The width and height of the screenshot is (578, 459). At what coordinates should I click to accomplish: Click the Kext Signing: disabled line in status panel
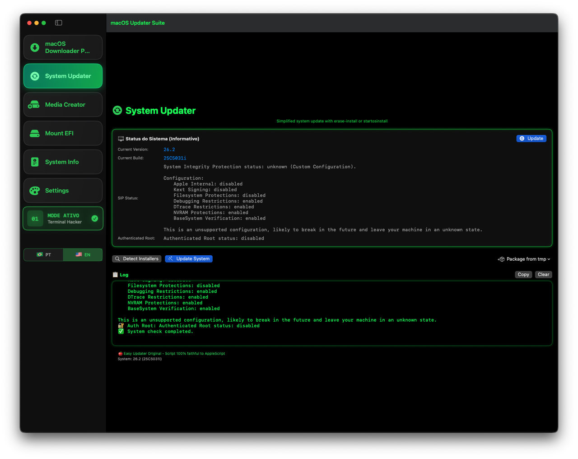(205, 190)
